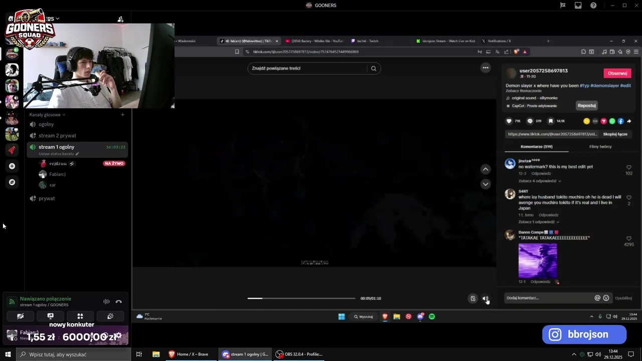Viewport: 642px width, 361px height.
Task: Go to next video down arrow
Action: (x=486, y=184)
